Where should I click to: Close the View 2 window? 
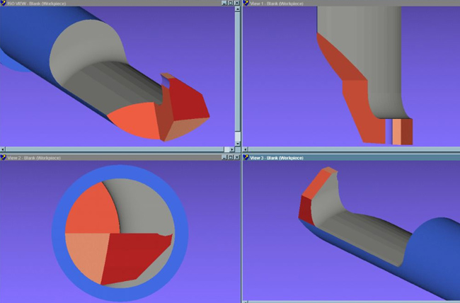click(x=238, y=156)
